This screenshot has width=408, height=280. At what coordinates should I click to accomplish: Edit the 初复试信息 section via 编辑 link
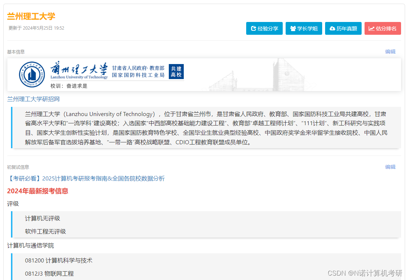(x=390, y=167)
